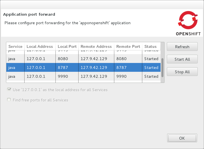
Task: Click the Stop All button
Action: (182, 72)
